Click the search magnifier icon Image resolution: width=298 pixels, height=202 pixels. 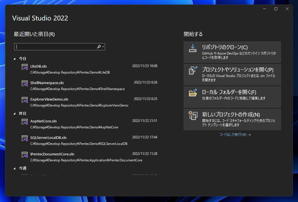coord(99,47)
